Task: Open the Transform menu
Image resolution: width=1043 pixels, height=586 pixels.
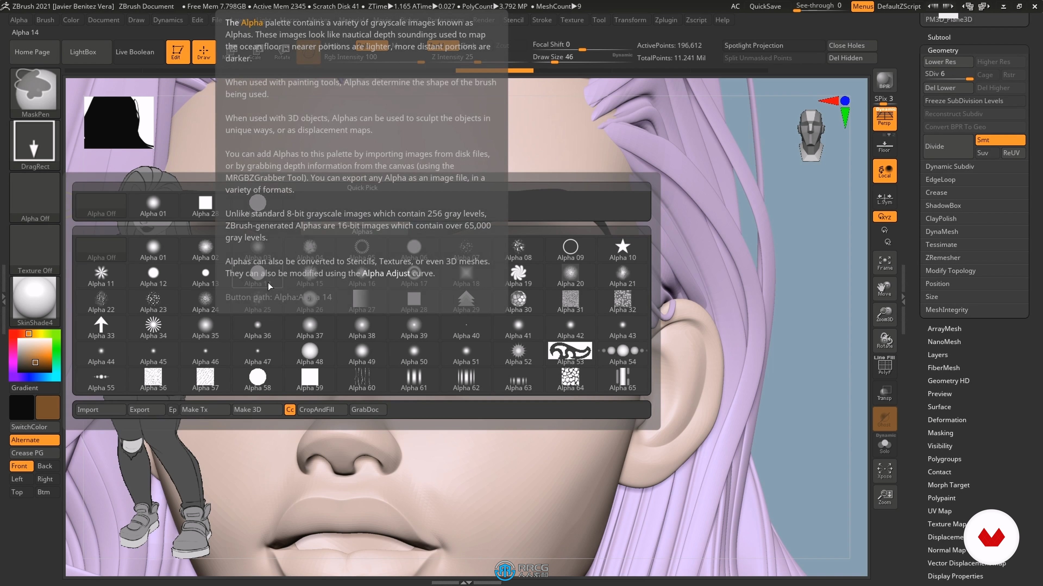Action: [x=630, y=20]
